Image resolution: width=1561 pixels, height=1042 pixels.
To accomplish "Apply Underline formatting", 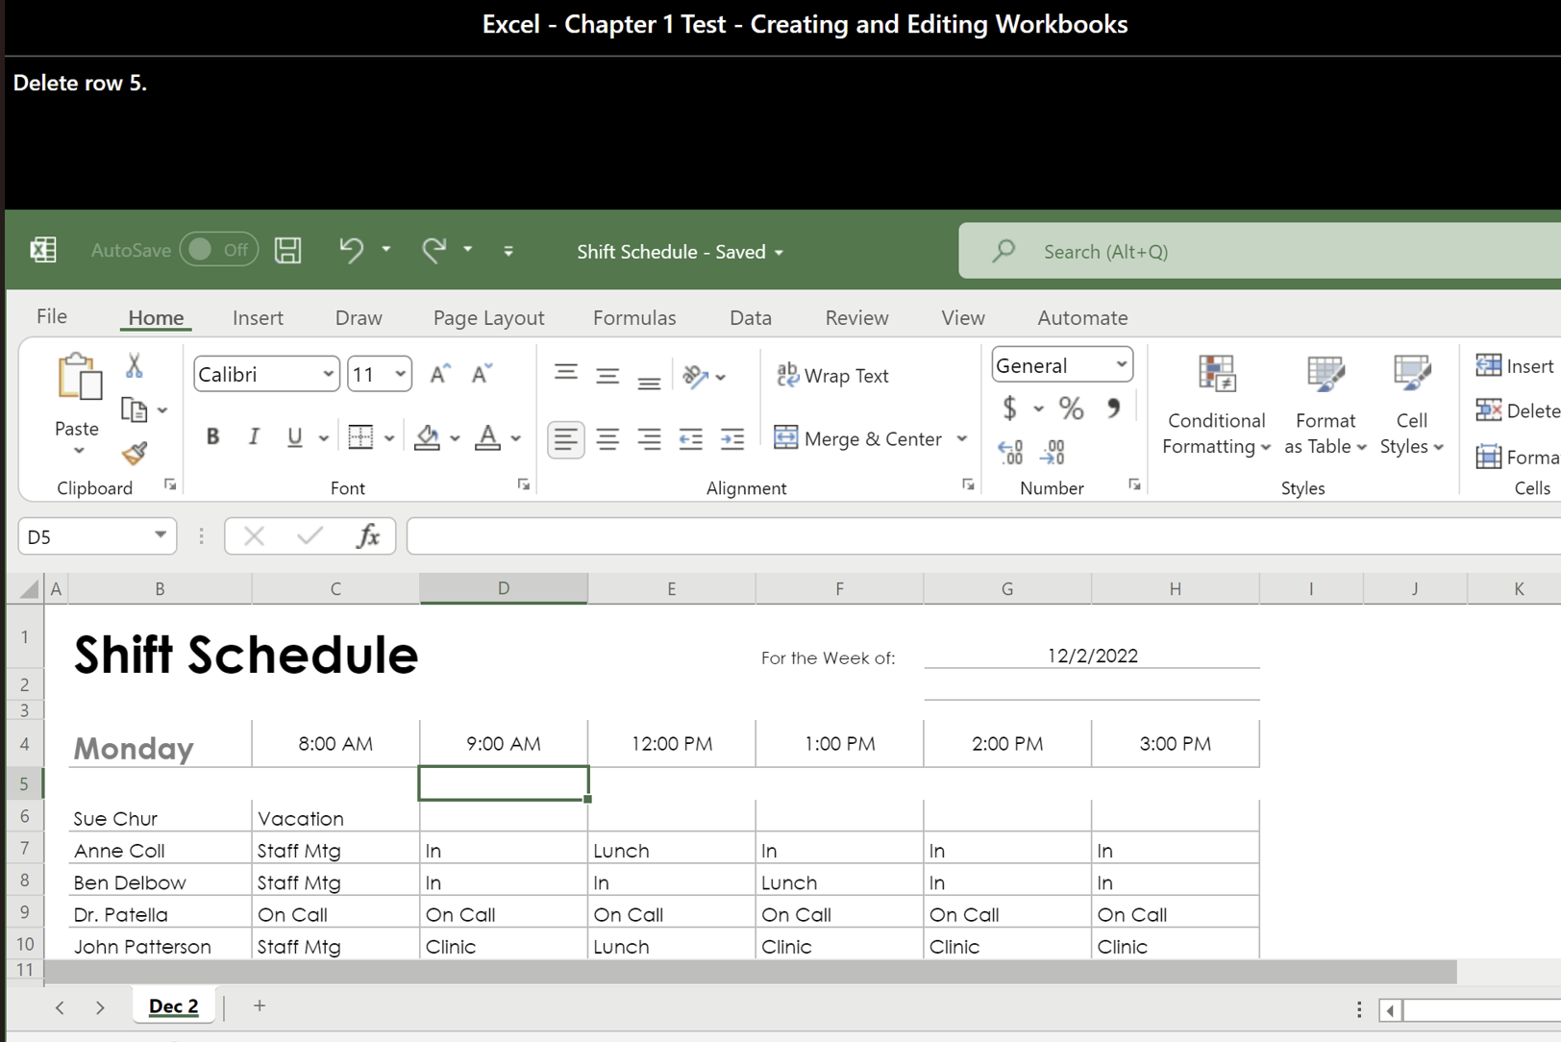I will pos(295,437).
